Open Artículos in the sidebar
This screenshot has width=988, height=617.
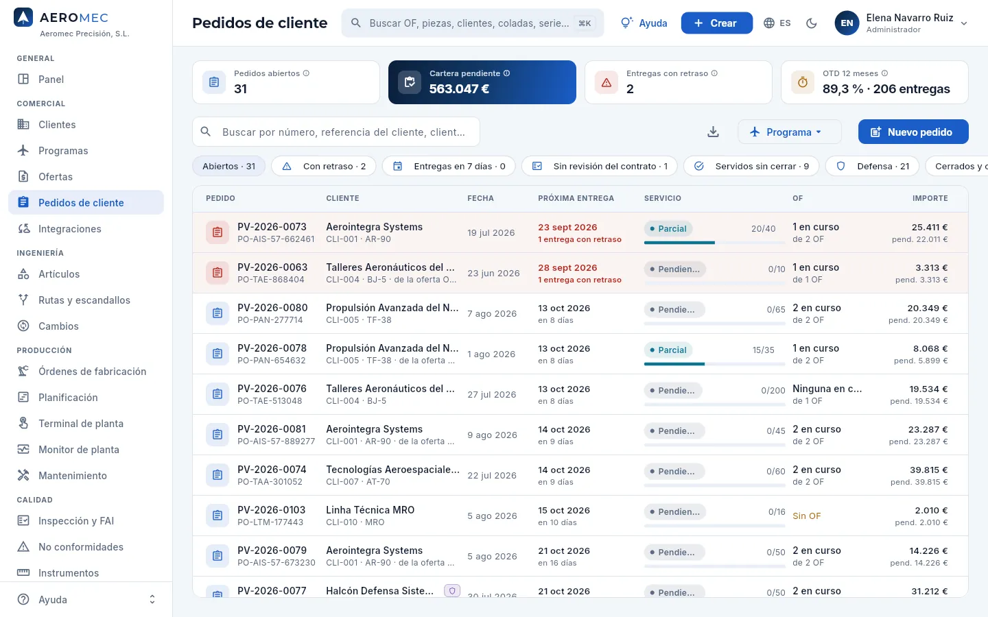86,274
